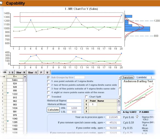Enable rule 2 two of three points checkbox
The image size is (160, 139).
[48, 85]
